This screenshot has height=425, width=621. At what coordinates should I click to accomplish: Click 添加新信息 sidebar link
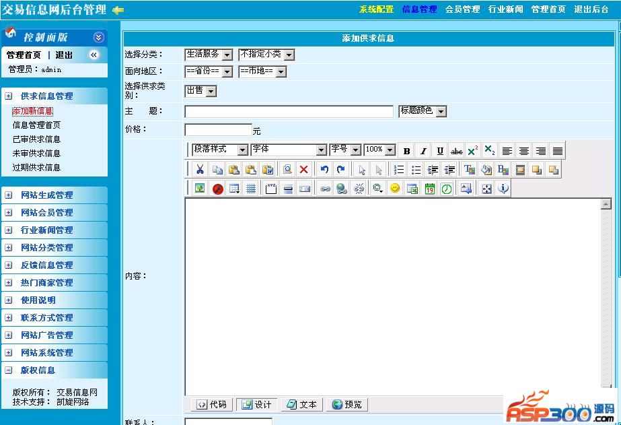[32, 111]
